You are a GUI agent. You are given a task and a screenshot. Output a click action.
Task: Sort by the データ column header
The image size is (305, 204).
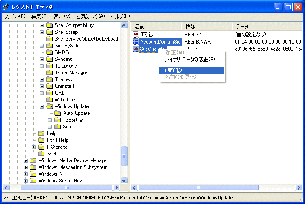(x=267, y=26)
